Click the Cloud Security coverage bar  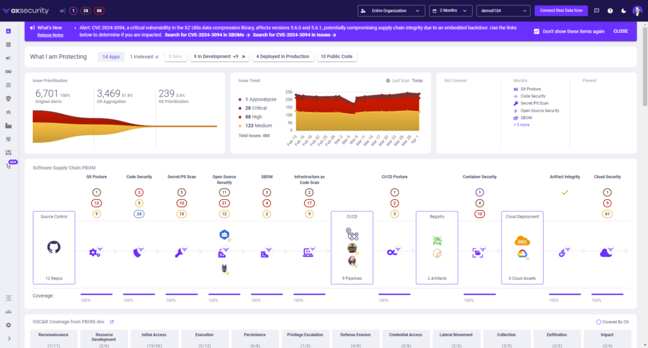tap(607, 294)
